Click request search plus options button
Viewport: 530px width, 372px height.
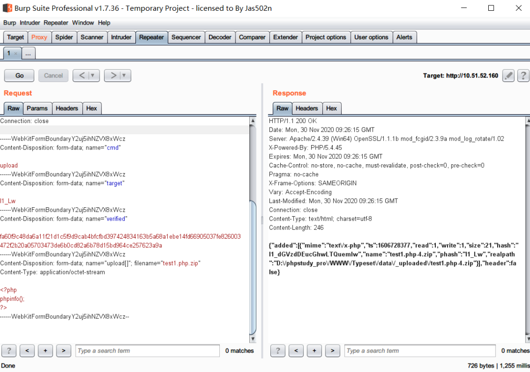pyautogui.click(x=45, y=351)
